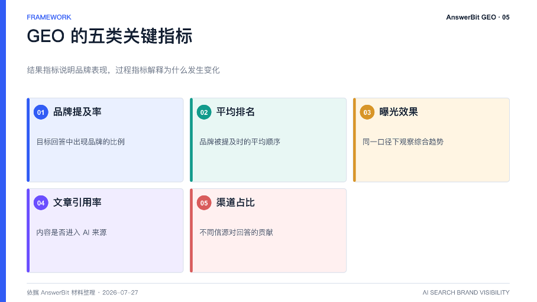Select the 平均排名 card title

point(235,112)
